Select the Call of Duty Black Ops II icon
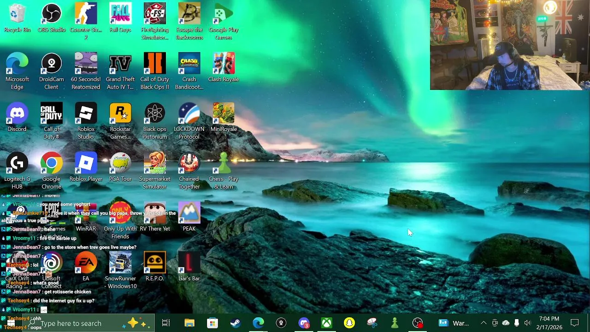Screen dimensions: 590x332 click(154, 71)
